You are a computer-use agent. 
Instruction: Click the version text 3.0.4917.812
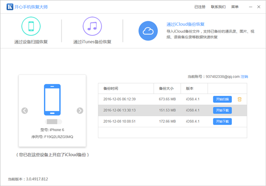click(37, 179)
